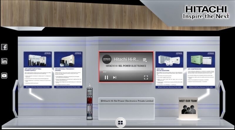Open the grid menu button at bottom
This screenshot has width=235, height=130.
pos(120,123)
